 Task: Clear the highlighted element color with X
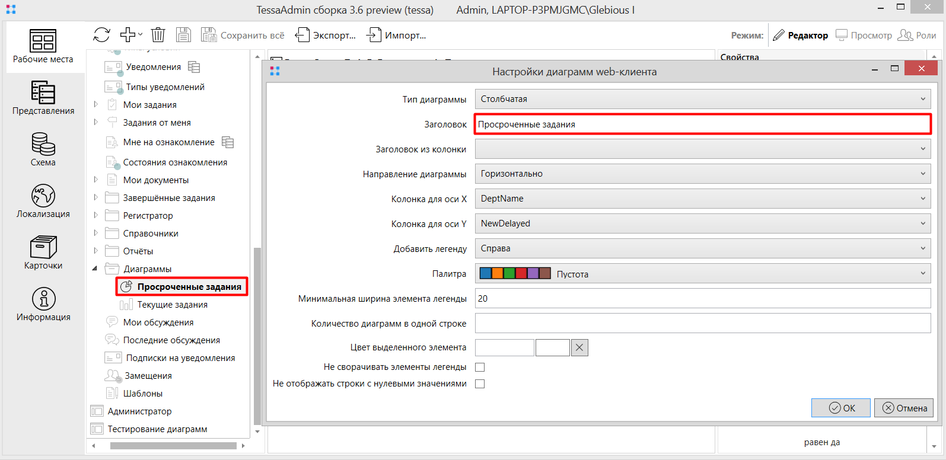pyautogui.click(x=579, y=347)
